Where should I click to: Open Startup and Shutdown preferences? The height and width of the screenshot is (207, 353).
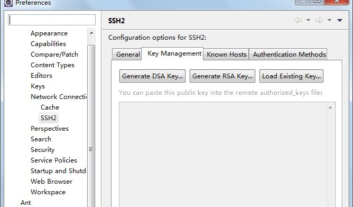coord(59,171)
